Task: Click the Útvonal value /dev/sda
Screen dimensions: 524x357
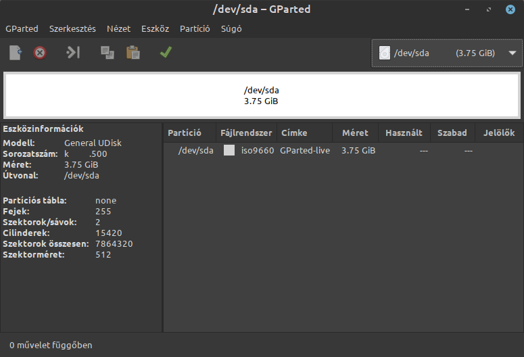Action: (82, 176)
